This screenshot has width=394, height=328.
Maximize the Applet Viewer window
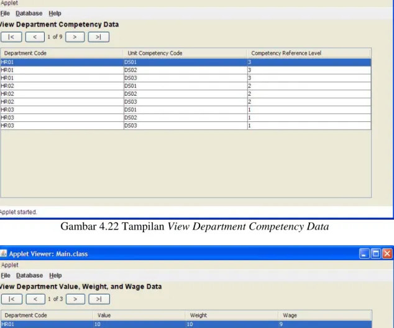pos(376,254)
